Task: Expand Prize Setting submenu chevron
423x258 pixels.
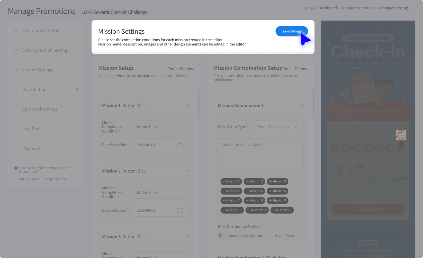Action: 77,89
